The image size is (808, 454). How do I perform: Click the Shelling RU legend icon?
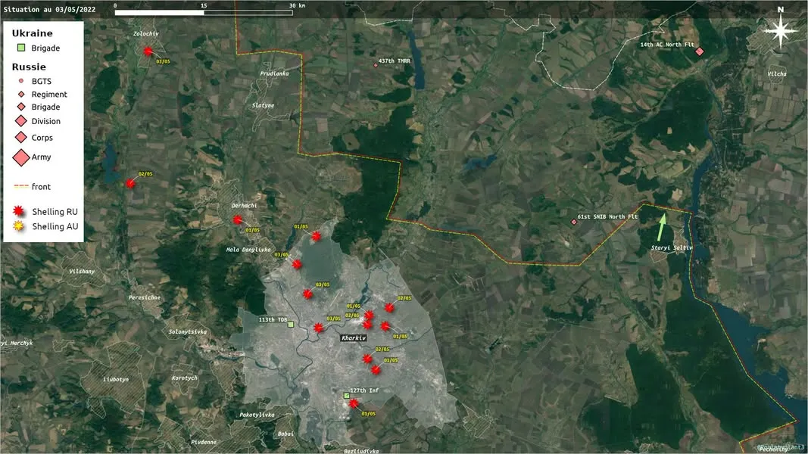[18, 211]
